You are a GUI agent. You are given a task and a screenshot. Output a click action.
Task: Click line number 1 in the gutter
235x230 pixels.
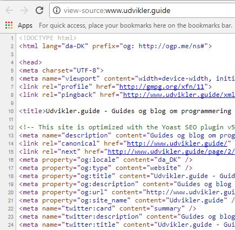[x=12, y=38]
